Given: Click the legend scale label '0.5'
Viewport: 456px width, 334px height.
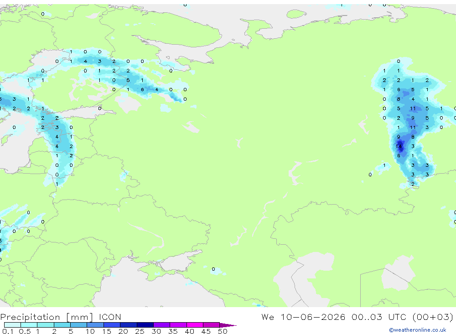Looking at the screenshot, I should [x=25, y=331].
